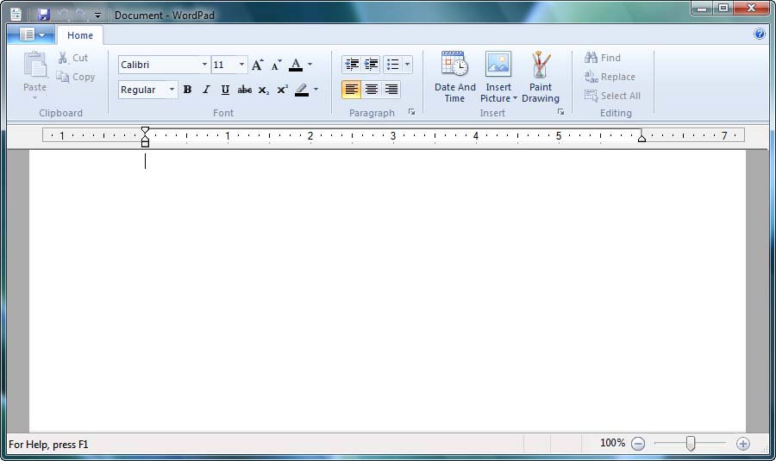Click the Save icon in title bar
Viewport: 776px width, 461px height.
(44, 15)
